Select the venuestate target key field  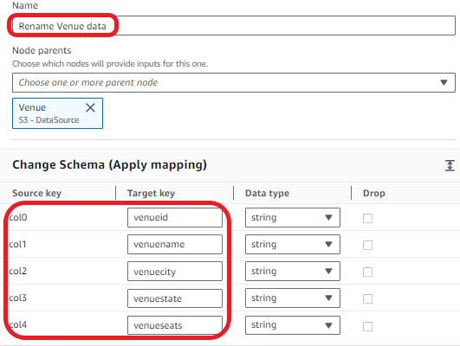click(x=175, y=298)
